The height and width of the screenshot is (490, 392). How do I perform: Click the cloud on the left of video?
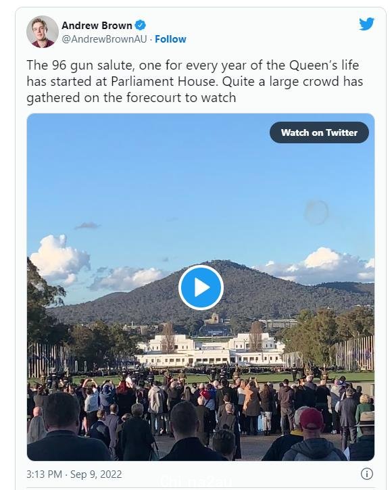[x=59, y=260]
